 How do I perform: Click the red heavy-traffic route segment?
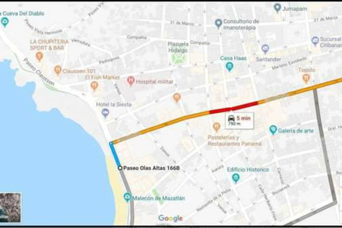coord(234,108)
